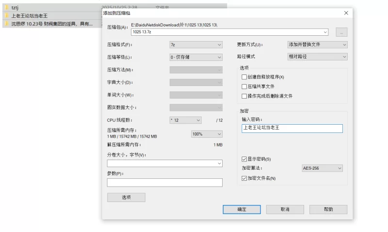Click the 参数 input field
Screen dimensions: 388x232
(x=164, y=183)
